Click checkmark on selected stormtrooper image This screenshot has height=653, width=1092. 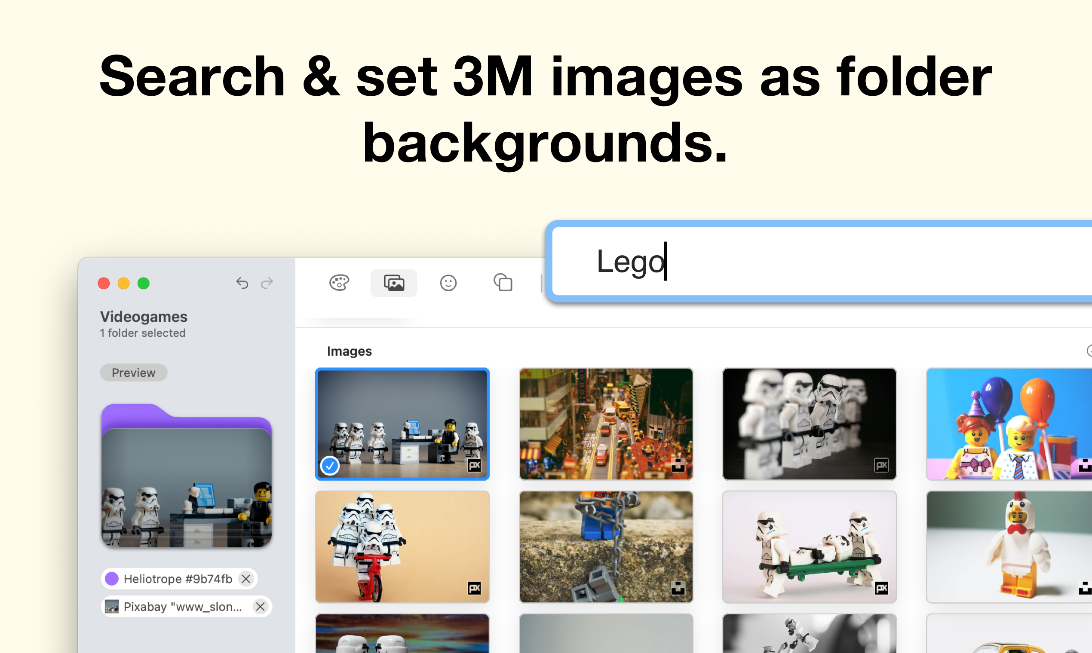point(330,466)
